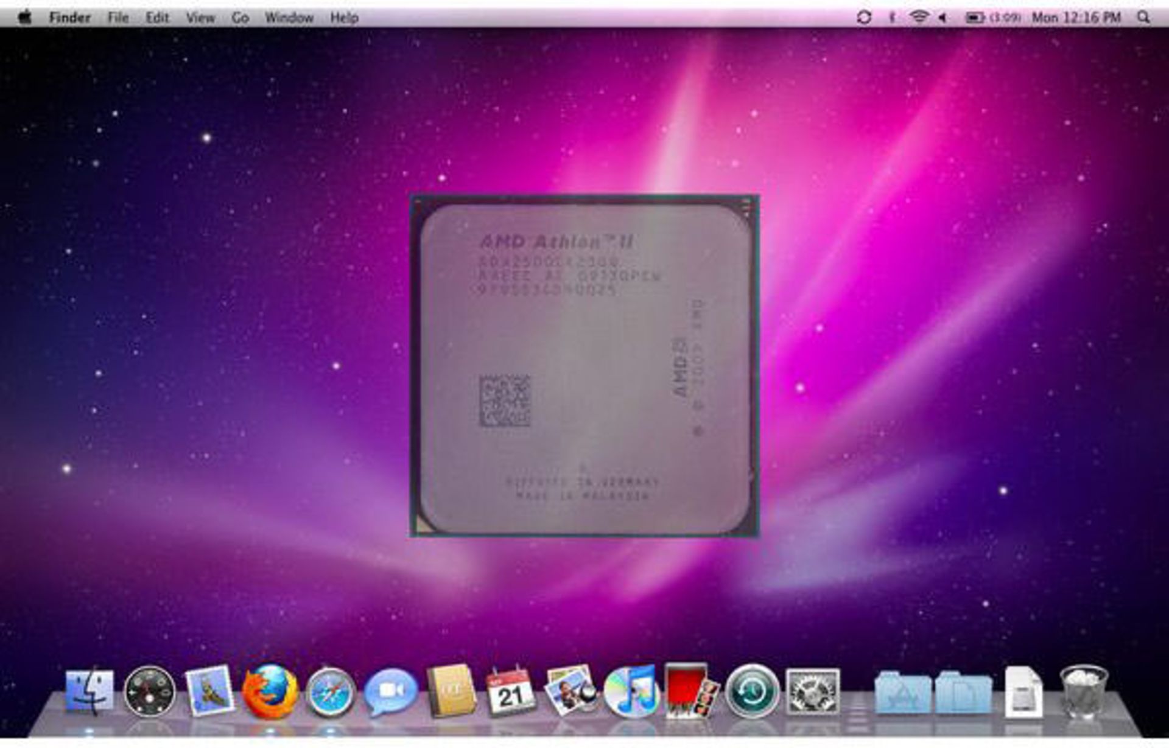Click the Mon 12:16 PM clock
1169x748 pixels.
(1076, 18)
